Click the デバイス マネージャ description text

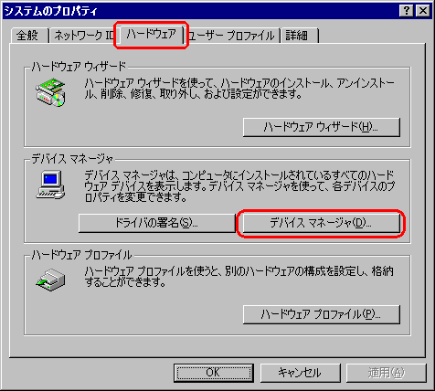coord(239,186)
